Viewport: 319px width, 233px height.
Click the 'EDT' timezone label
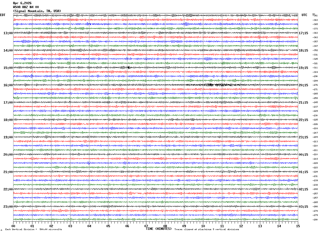[x=3, y=15]
